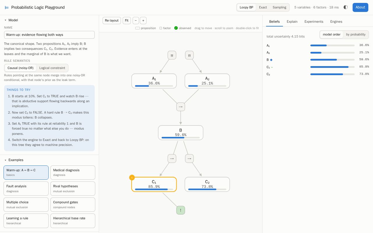373x233 pixels.
Task: Open the Engines tab
Action: [336, 22]
